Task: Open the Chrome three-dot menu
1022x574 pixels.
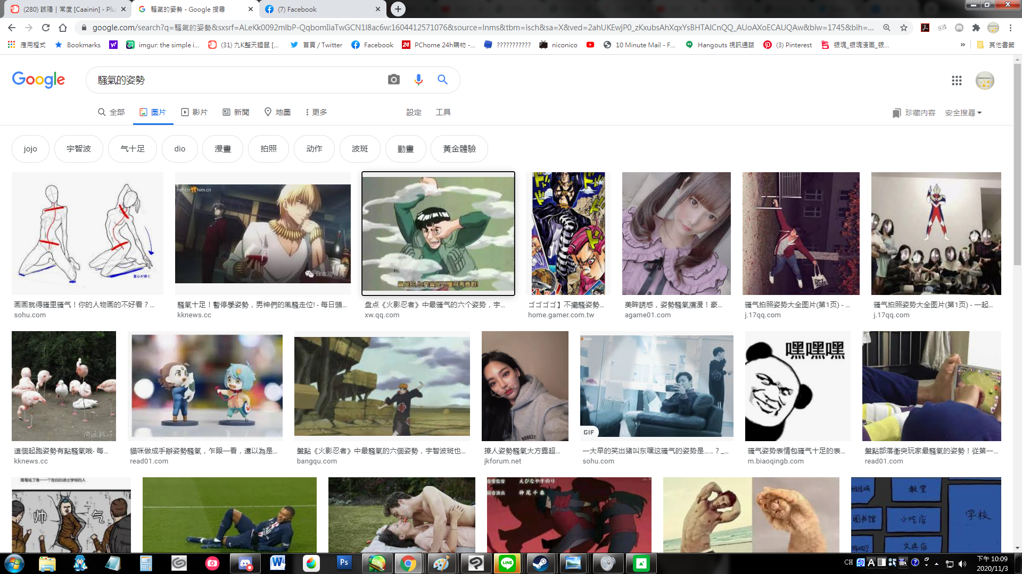Action: point(1010,28)
